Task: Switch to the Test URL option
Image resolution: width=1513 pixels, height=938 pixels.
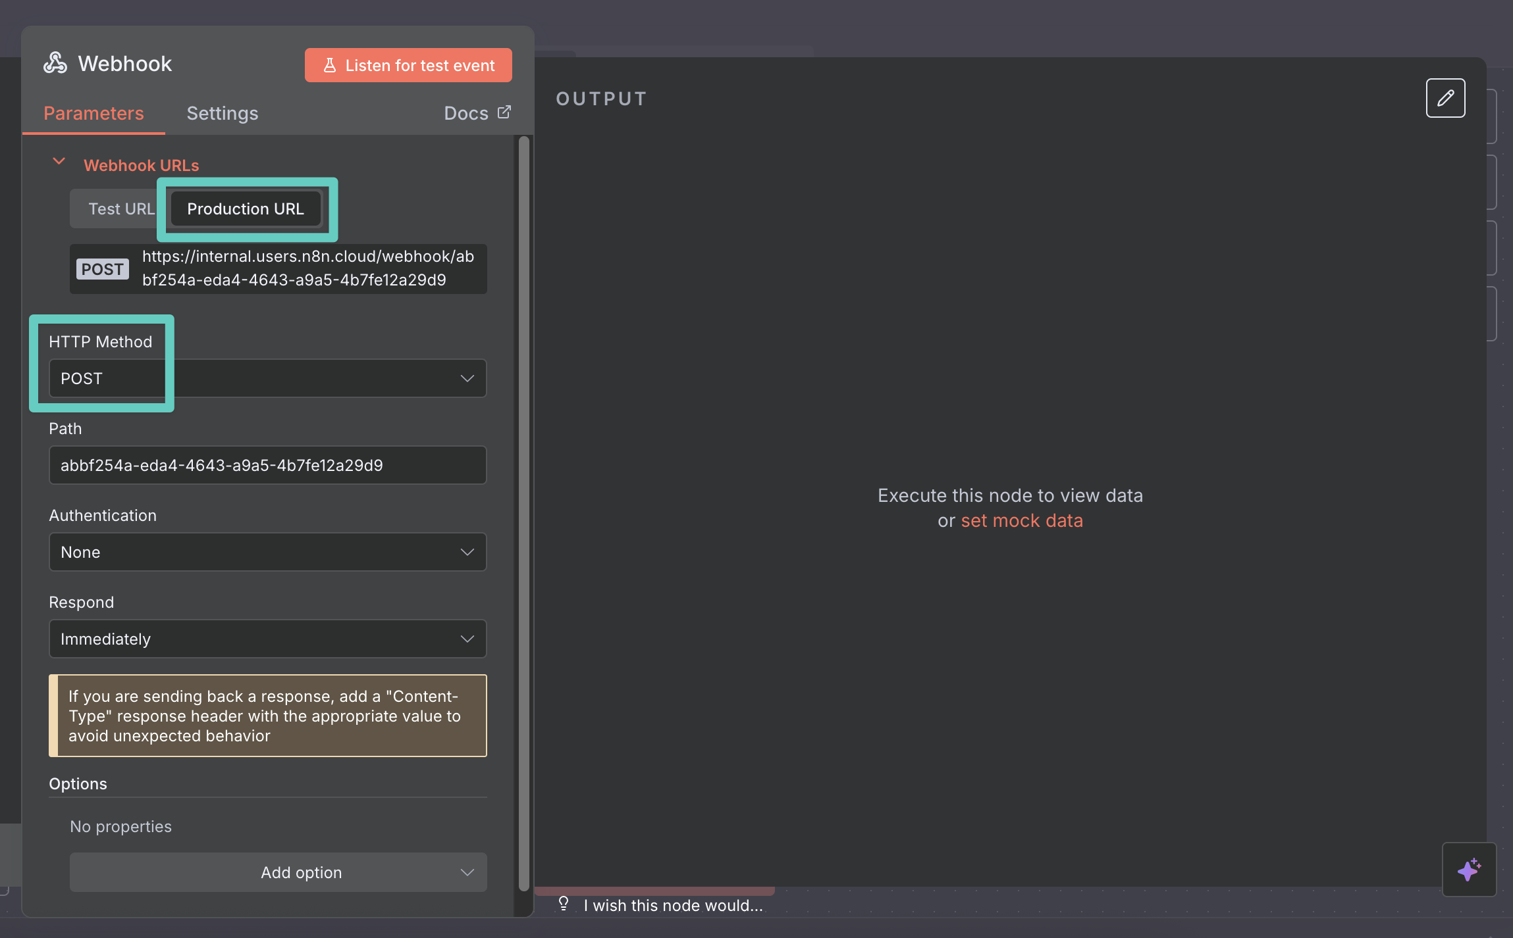Action: [121, 209]
